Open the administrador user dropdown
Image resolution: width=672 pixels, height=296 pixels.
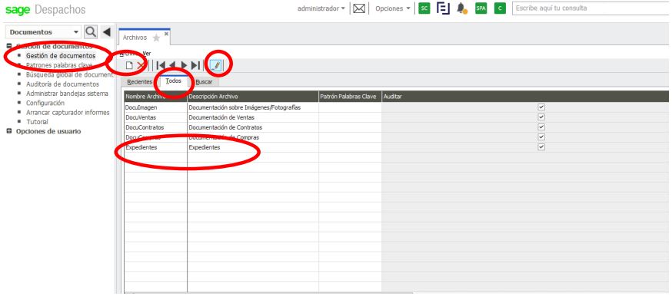tap(321, 8)
